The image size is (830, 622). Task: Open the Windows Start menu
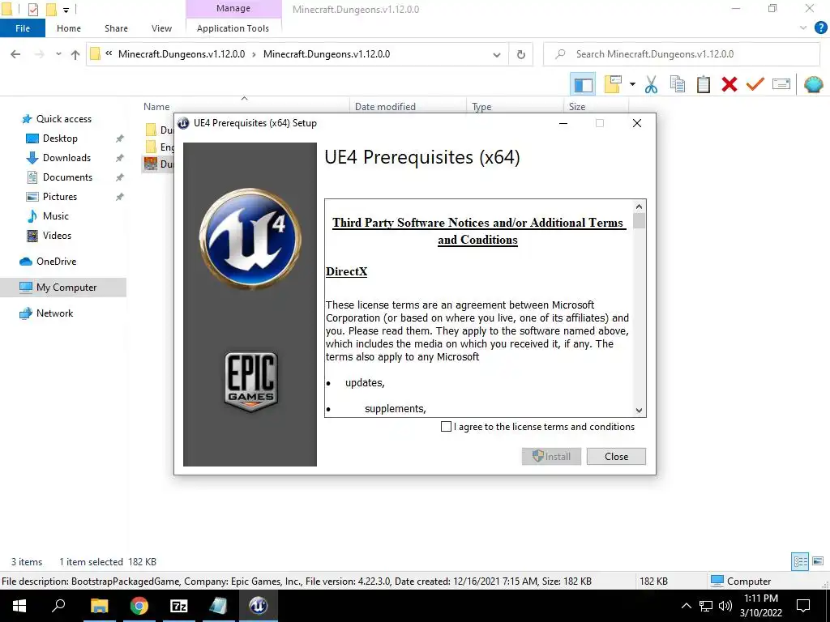[19, 606]
